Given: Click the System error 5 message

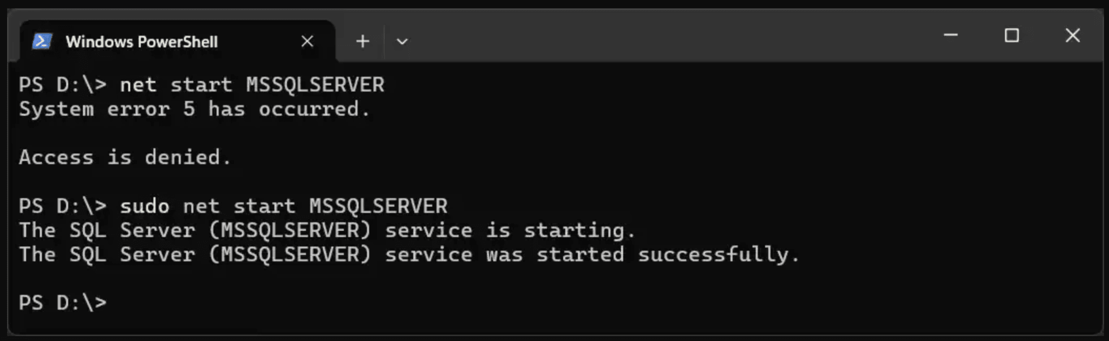Looking at the screenshot, I should [x=195, y=109].
